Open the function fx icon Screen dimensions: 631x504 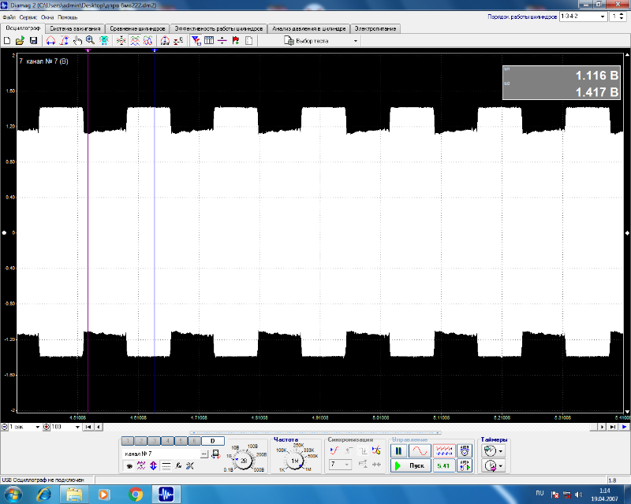click(178, 466)
